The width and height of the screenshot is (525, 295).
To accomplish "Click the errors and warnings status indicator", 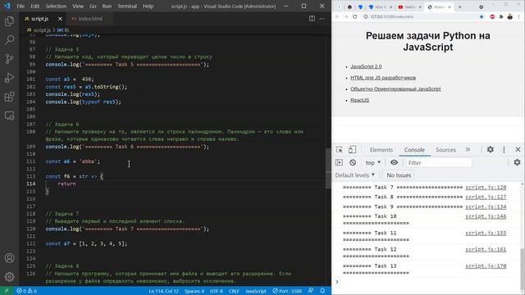I will (27, 291).
